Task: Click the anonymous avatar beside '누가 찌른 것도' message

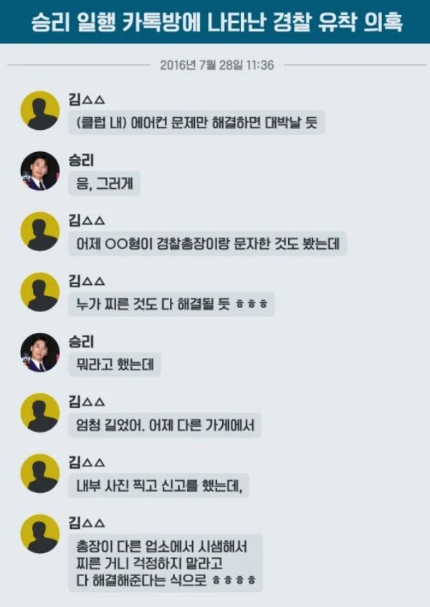Action: tap(40, 292)
